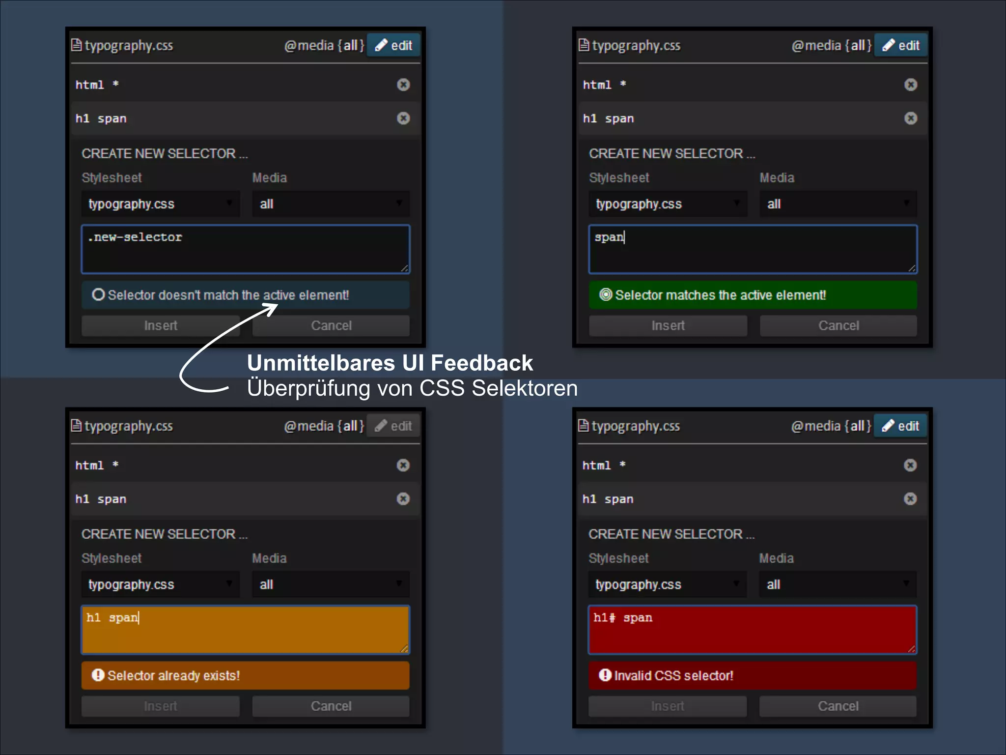Open Media dropdown in bottom-right panel
This screenshot has width=1006, height=755.
pyautogui.click(x=838, y=584)
